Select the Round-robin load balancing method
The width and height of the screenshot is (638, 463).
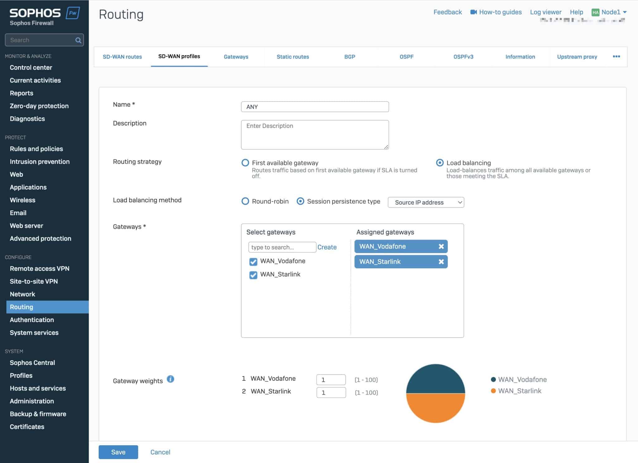[245, 201]
